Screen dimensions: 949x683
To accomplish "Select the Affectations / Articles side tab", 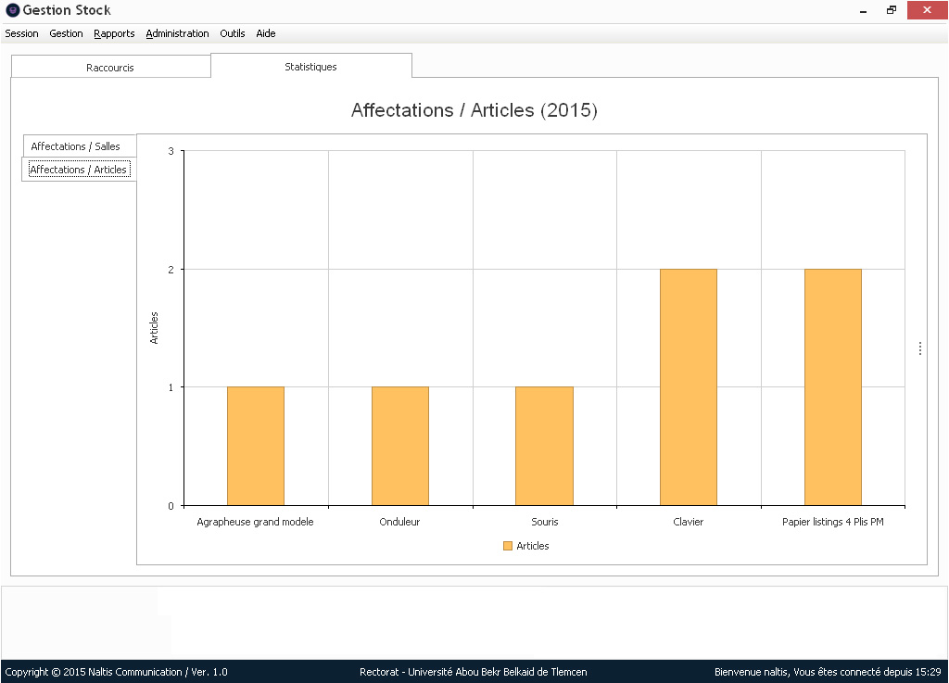I will click(79, 170).
